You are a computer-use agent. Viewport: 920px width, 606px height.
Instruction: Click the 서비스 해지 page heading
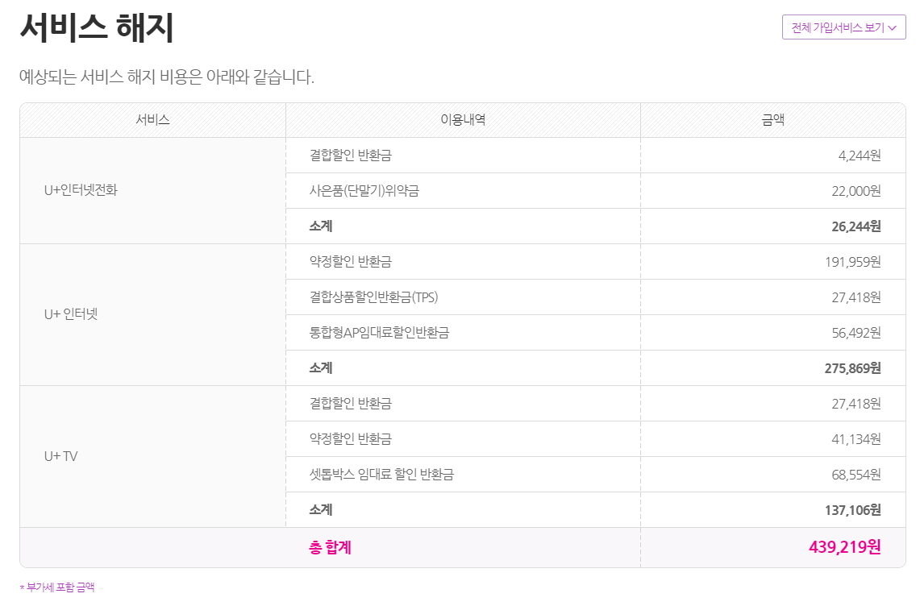point(97,29)
